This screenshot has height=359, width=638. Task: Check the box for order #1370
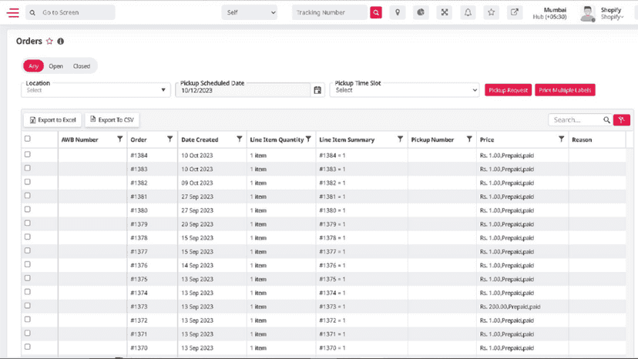tap(27, 347)
